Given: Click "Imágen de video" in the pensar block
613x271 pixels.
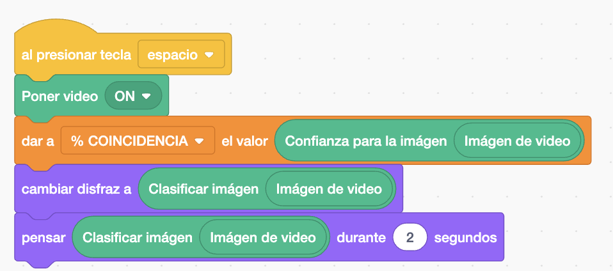Looking at the screenshot, I should (264, 238).
